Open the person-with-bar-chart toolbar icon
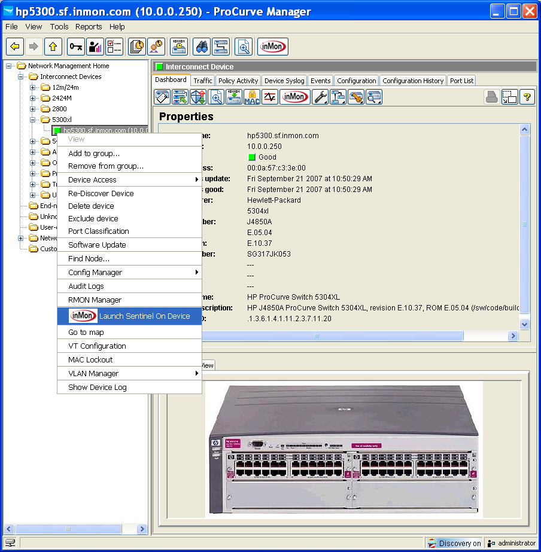This screenshot has width=541, height=552. [95, 47]
